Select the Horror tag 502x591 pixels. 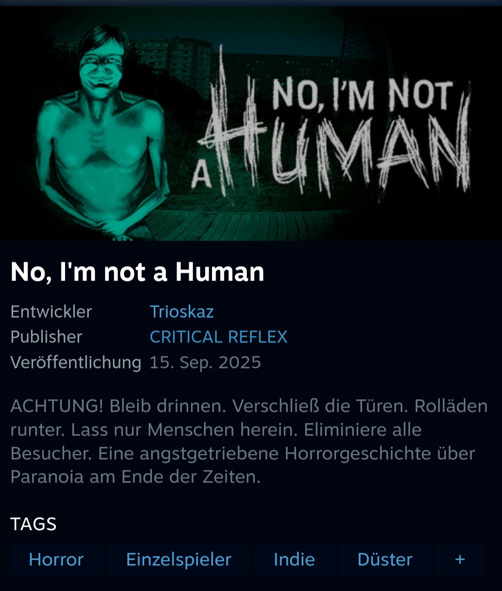click(56, 559)
